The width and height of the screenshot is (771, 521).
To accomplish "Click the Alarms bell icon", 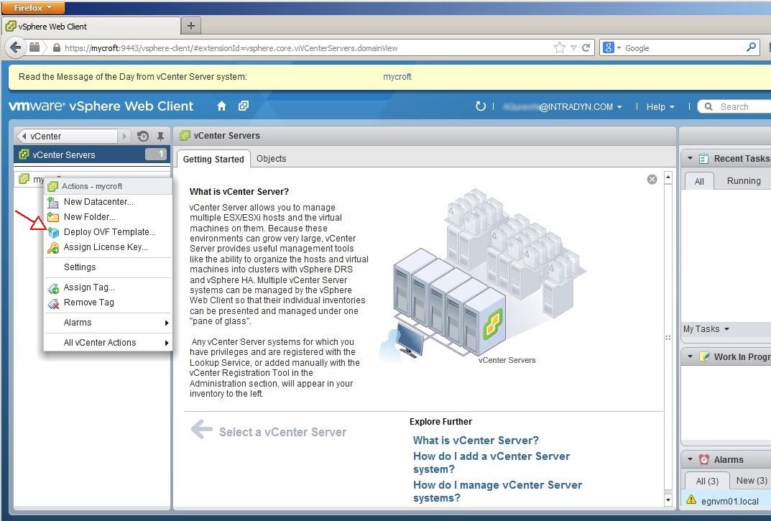I will (704, 459).
